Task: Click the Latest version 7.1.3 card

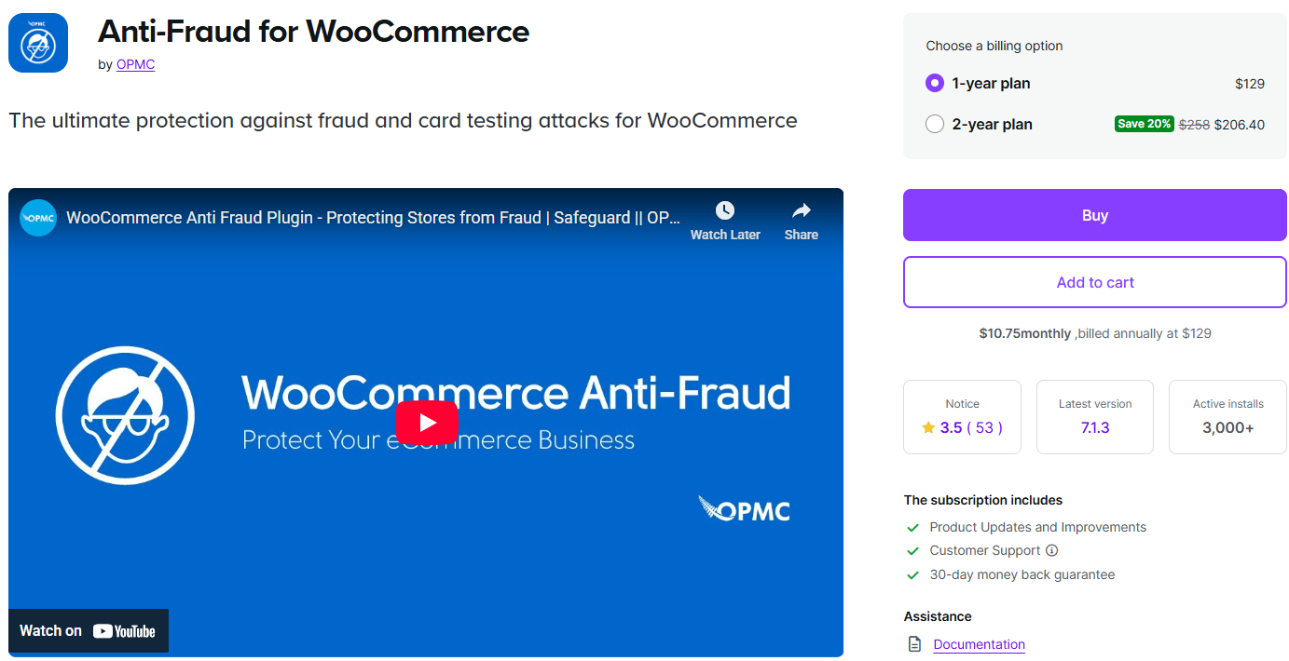Action: (x=1094, y=416)
